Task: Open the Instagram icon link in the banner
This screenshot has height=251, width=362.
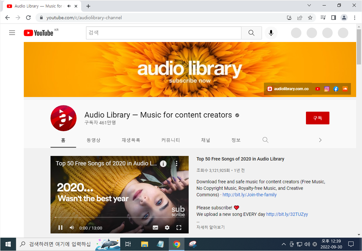Action: [x=327, y=89]
